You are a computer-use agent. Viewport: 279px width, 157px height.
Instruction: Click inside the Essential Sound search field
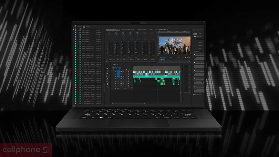pyautogui.click(x=200, y=39)
